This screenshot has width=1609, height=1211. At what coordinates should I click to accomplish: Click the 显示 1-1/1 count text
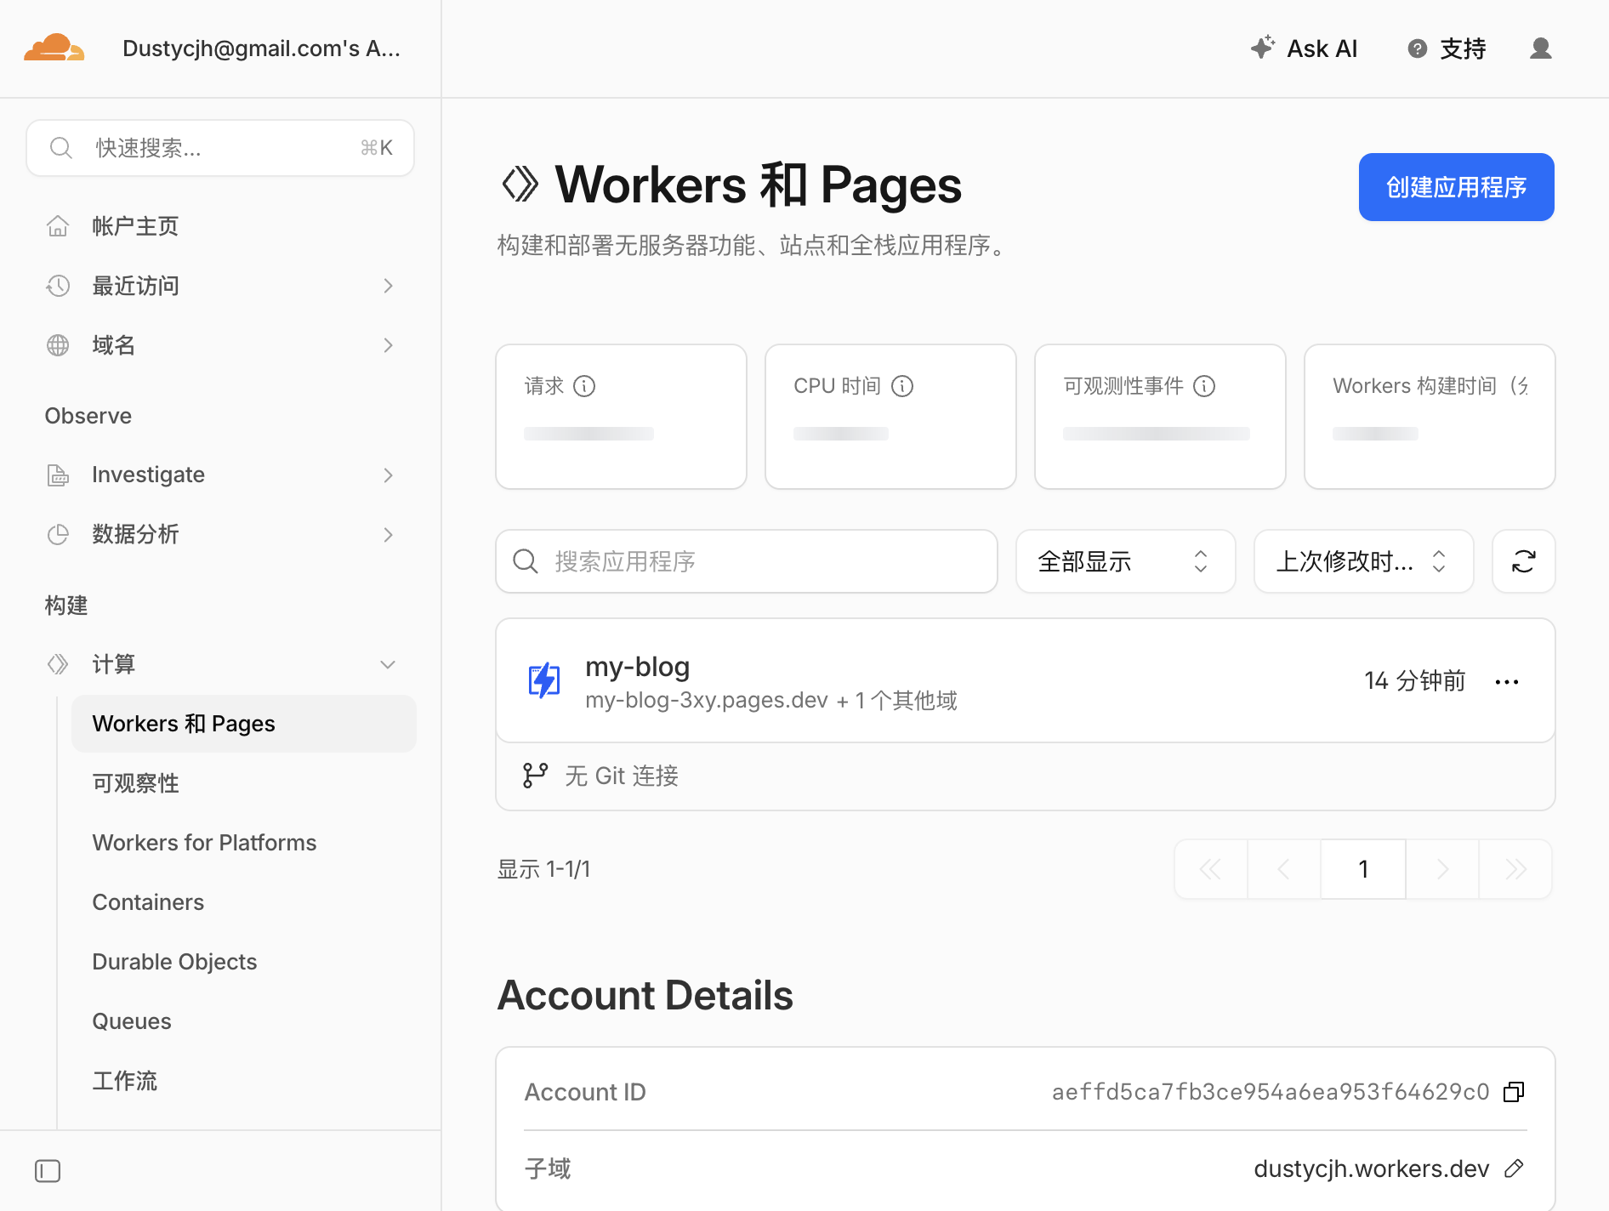pos(543,869)
